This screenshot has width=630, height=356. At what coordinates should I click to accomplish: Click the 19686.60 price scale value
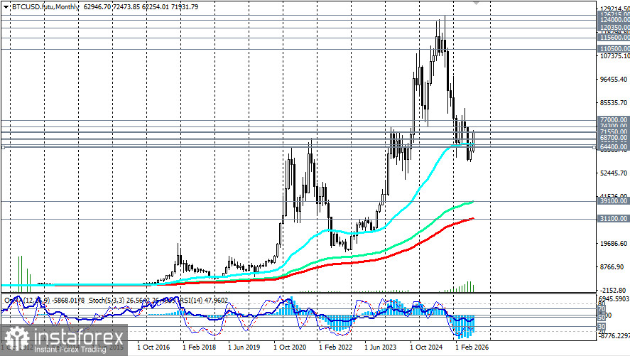point(614,244)
